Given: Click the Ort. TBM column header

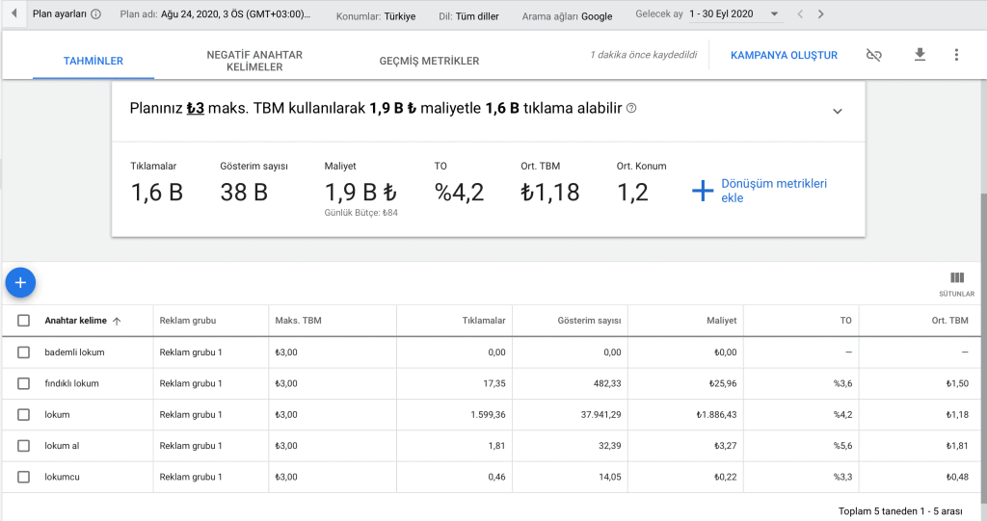Looking at the screenshot, I should point(949,321).
